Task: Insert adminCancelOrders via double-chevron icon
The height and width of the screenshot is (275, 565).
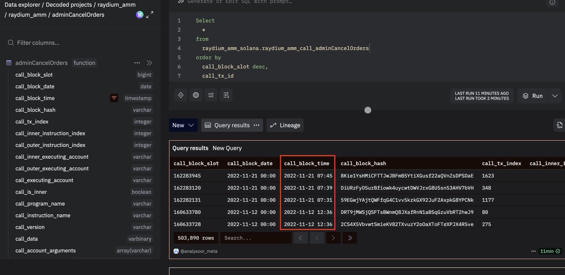Action: click(x=149, y=63)
